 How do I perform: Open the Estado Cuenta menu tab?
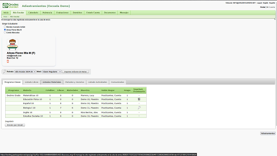pos(93,13)
